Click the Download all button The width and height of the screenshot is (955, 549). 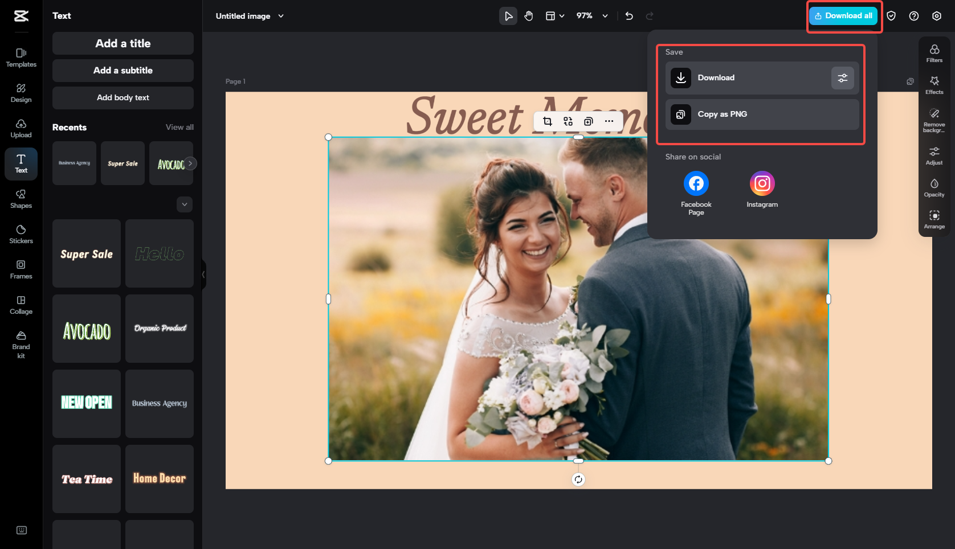coord(844,15)
